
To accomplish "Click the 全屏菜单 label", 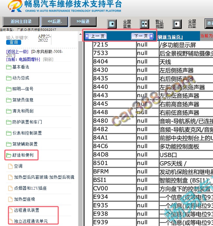I will [x=127, y=24].
